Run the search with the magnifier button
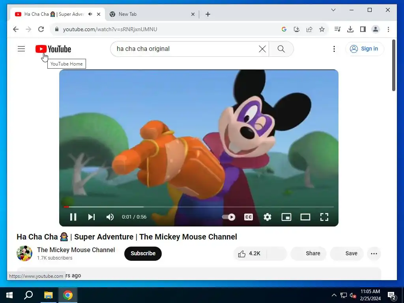The width and height of the screenshot is (404, 303). (x=281, y=49)
